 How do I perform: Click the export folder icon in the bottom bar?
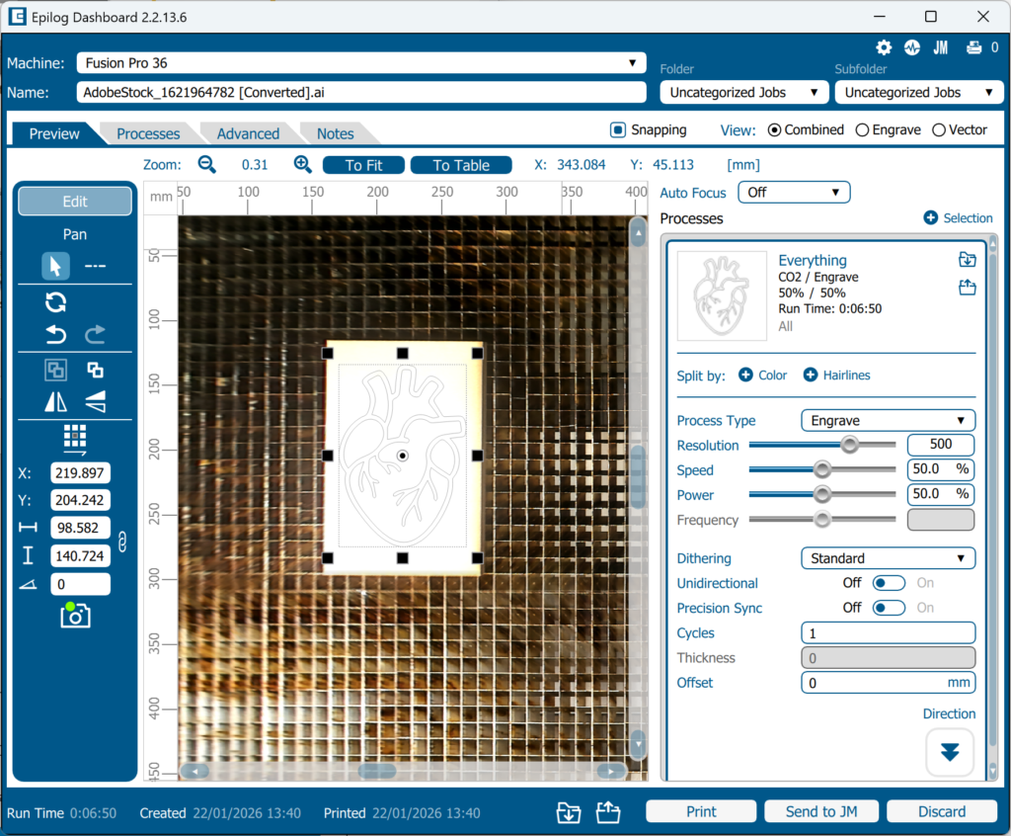(608, 812)
